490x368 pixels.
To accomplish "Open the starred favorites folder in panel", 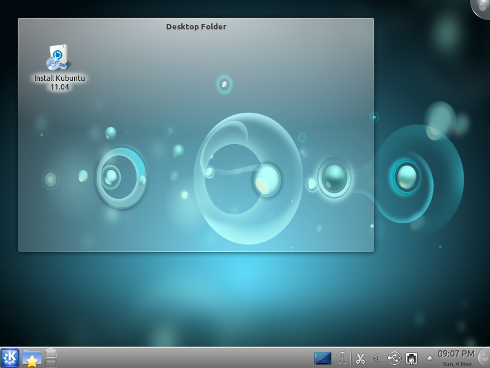I will pos(31,358).
